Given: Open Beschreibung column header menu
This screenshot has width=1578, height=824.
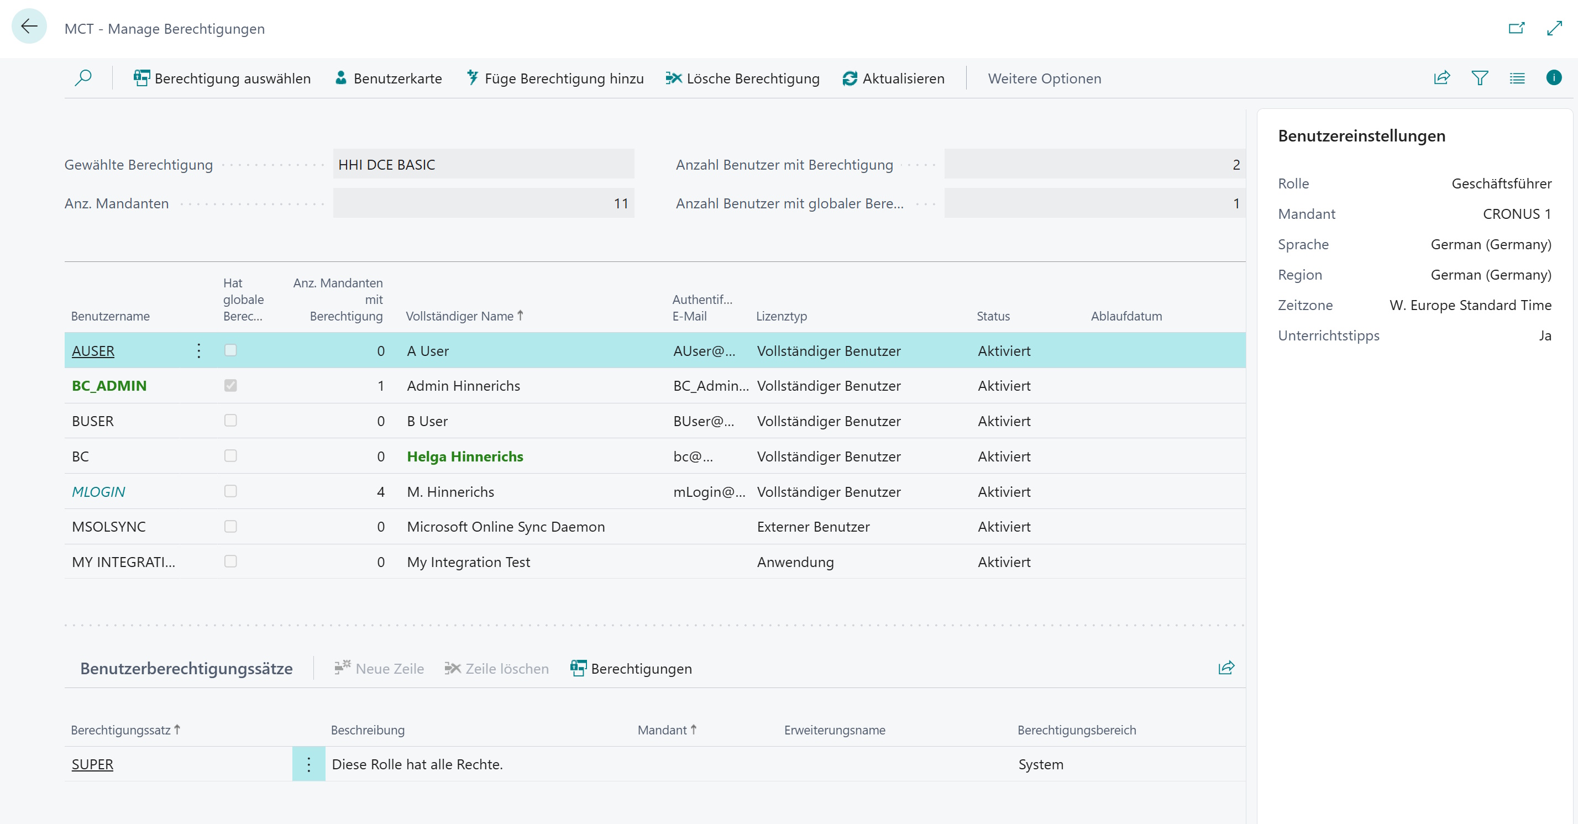Looking at the screenshot, I should (x=368, y=730).
